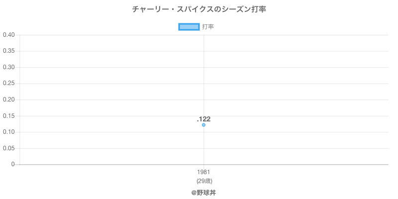This screenshot has height=199, width=398.
Task: Click the 0.10 y-axis label
Action: [x=8, y=132]
